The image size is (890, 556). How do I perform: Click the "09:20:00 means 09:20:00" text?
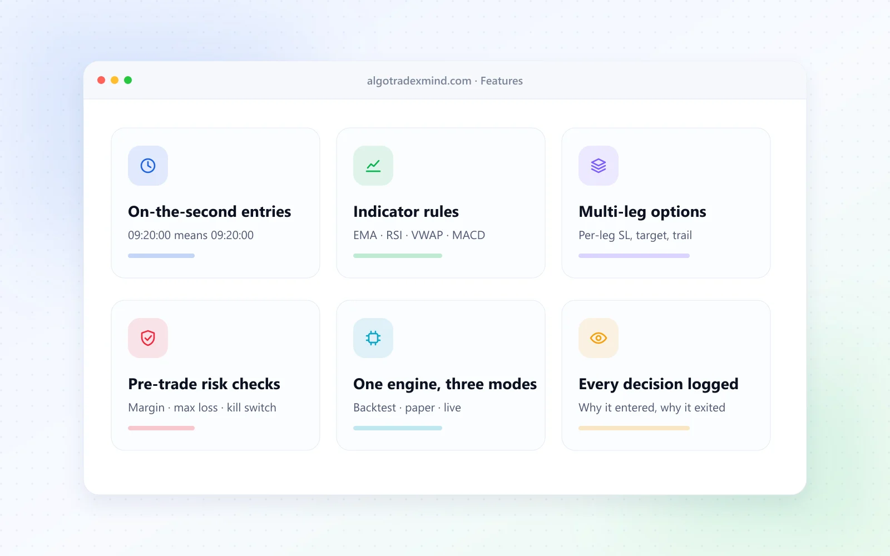[x=191, y=235]
